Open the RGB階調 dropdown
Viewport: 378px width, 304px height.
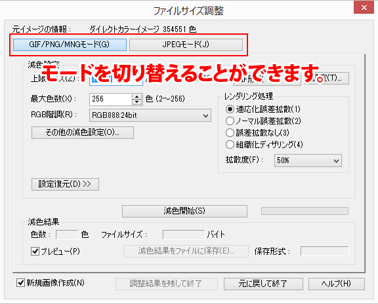(x=150, y=115)
